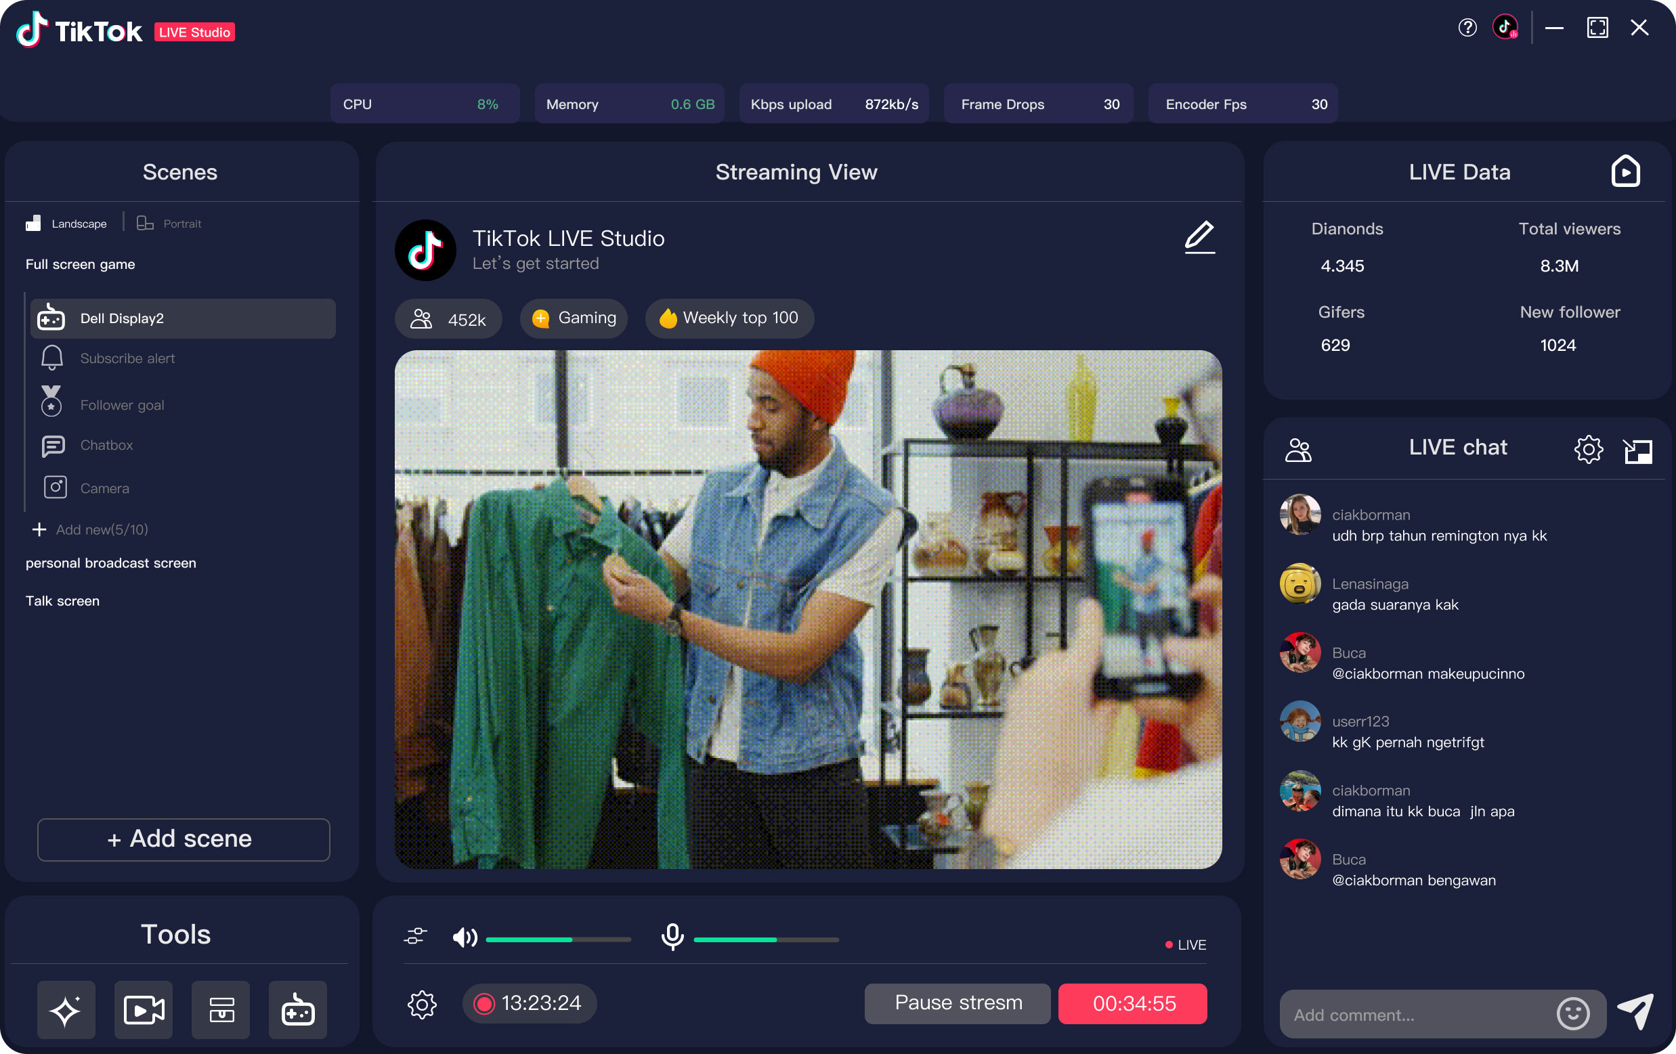Click the Gaming category tag
Viewport: 1676px width, 1054px height.
point(574,318)
